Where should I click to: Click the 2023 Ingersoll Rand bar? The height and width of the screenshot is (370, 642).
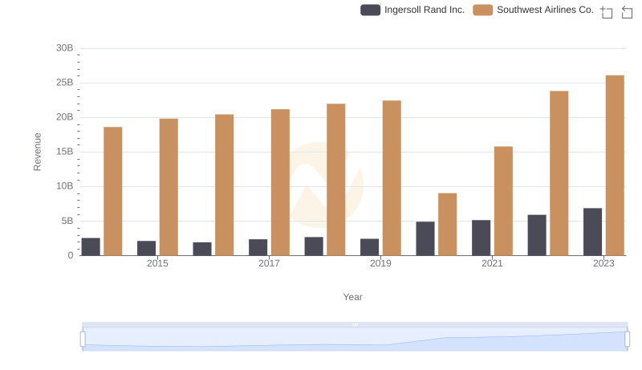(592, 232)
